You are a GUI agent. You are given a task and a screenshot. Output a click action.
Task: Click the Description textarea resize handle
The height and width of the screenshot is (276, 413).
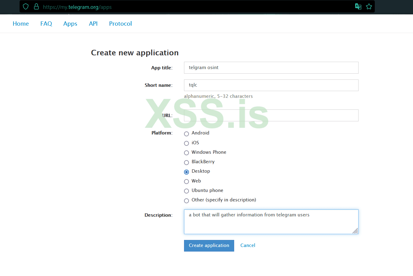coord(355,231)
